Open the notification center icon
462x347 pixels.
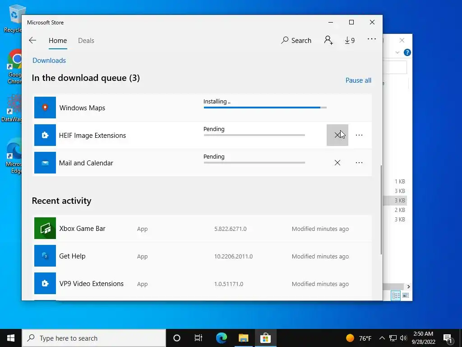[448, 338]
